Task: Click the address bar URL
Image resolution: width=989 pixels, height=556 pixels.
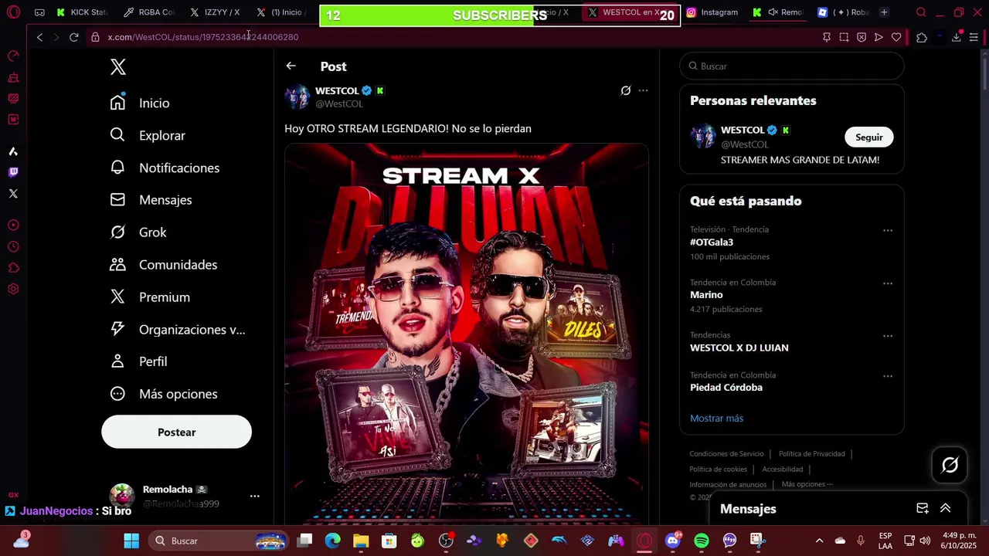Action: click(202, 37)
